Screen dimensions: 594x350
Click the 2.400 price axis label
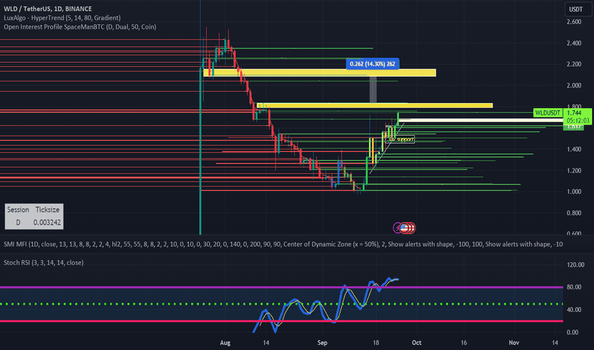[574, 43]
